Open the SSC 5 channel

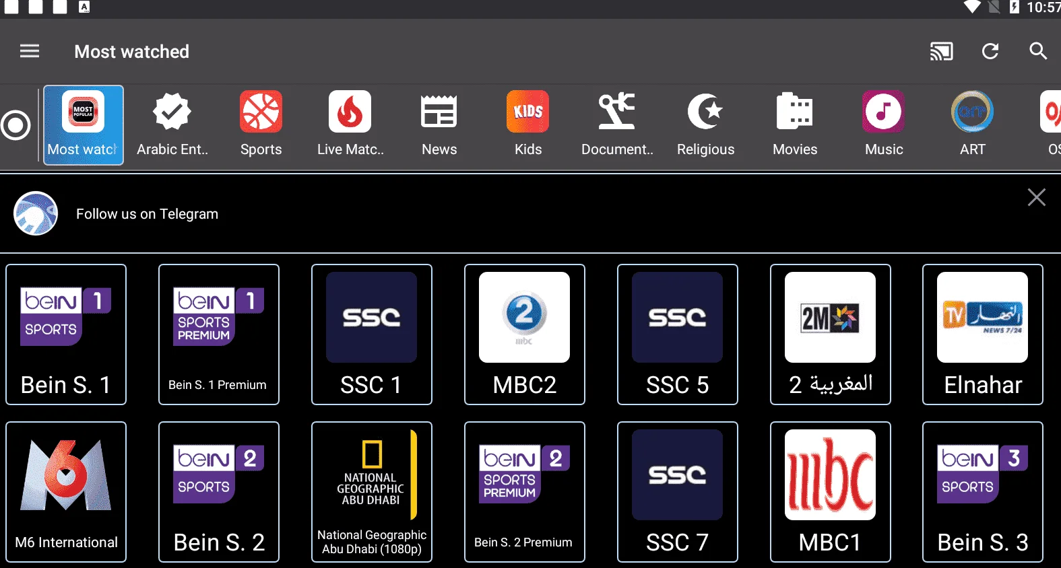[678, 334]
